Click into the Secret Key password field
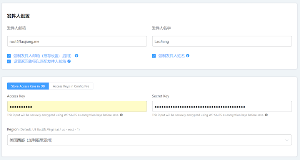The height and width of the screenshot is (160, 300). (222, 107)
